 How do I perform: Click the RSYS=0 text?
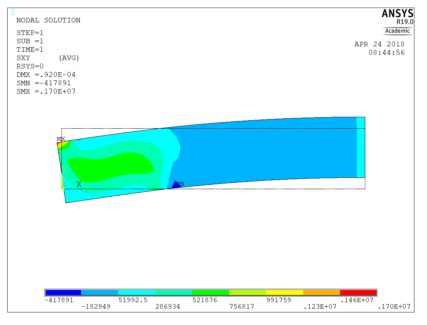pyautogui.click(x=30, y=66)
